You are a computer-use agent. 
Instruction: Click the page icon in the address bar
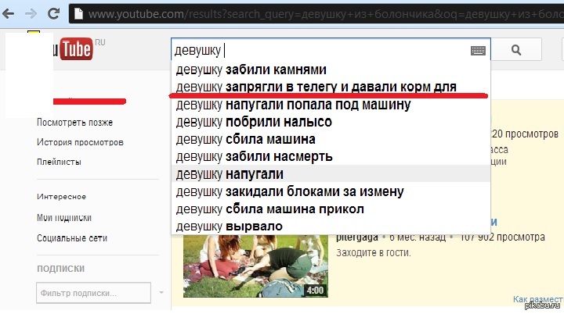(x=78, y=14)
